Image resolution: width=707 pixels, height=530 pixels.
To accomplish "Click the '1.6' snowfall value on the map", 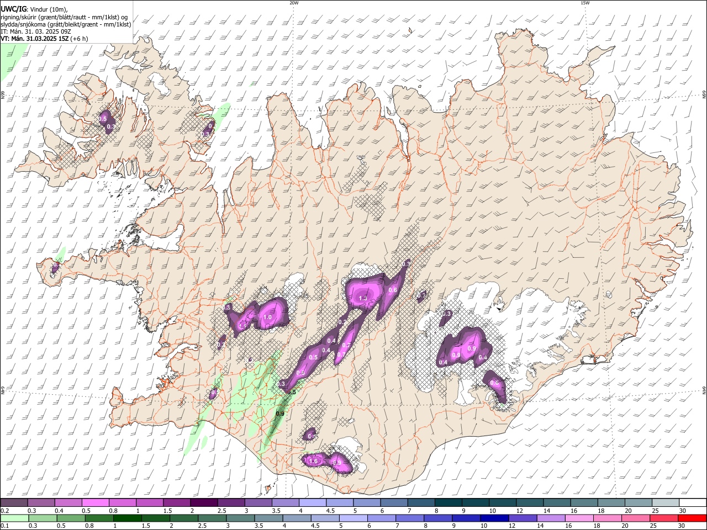I will 313,461.
